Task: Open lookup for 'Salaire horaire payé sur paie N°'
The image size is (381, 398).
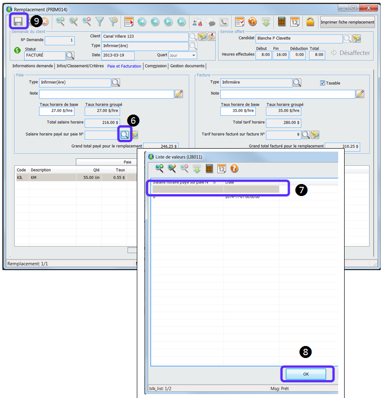Action: tap(125, 134)
